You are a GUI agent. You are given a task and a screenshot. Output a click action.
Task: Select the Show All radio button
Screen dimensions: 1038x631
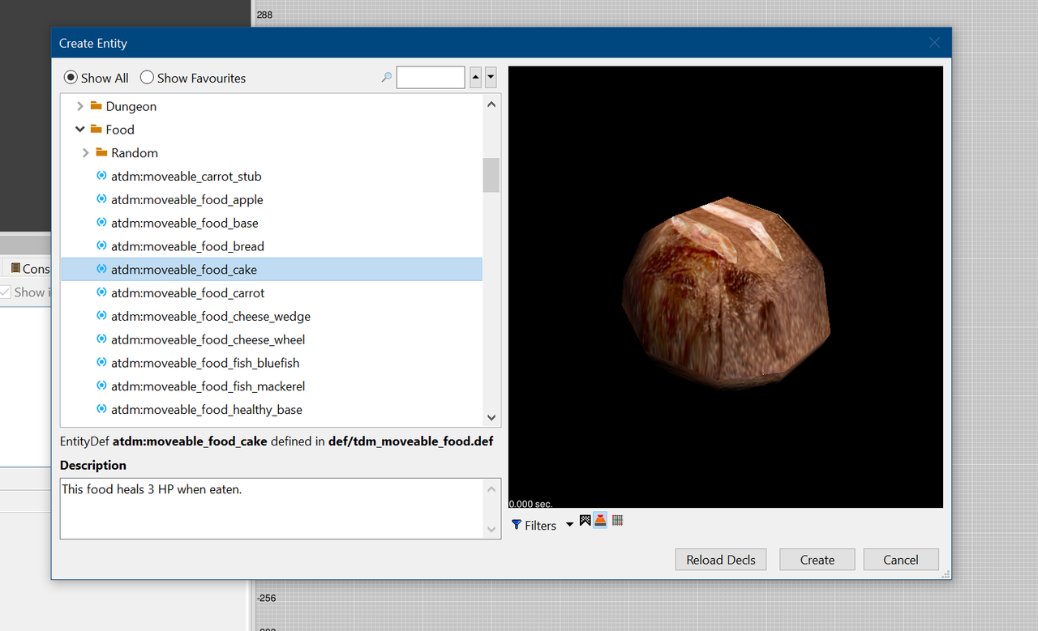click(x=71, y=78)
